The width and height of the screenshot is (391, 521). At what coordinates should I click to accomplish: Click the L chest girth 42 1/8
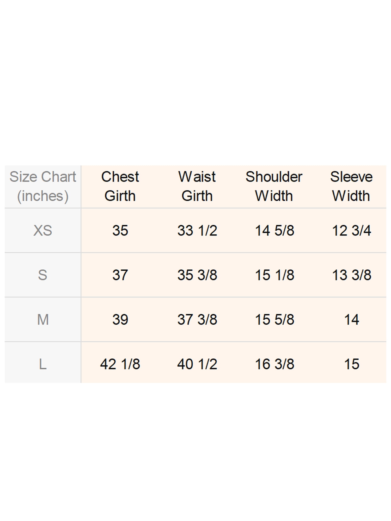[120, 364]
